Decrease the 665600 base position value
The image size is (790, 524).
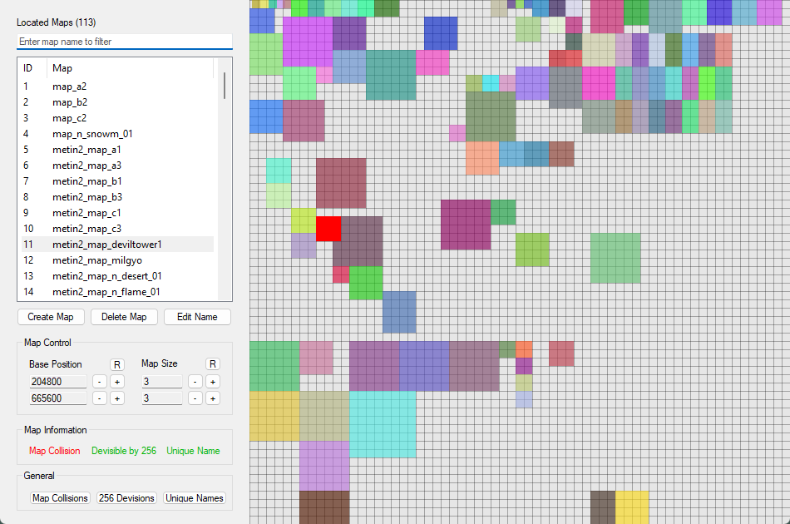[100, 398]
